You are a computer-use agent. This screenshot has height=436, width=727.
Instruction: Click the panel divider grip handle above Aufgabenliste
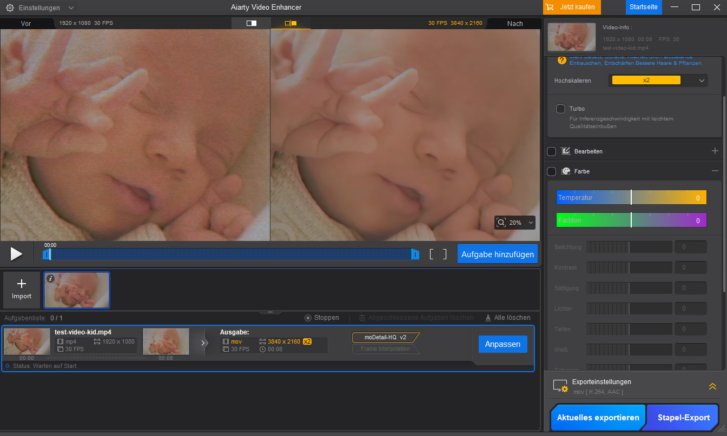(270, 312)
